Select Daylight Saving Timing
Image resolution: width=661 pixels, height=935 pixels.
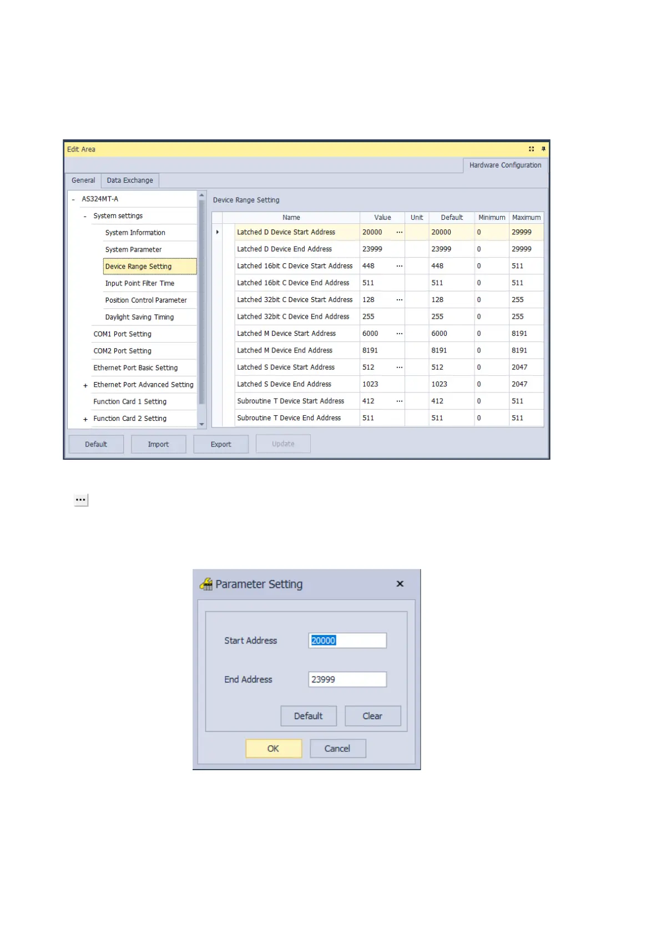(140, 317)
